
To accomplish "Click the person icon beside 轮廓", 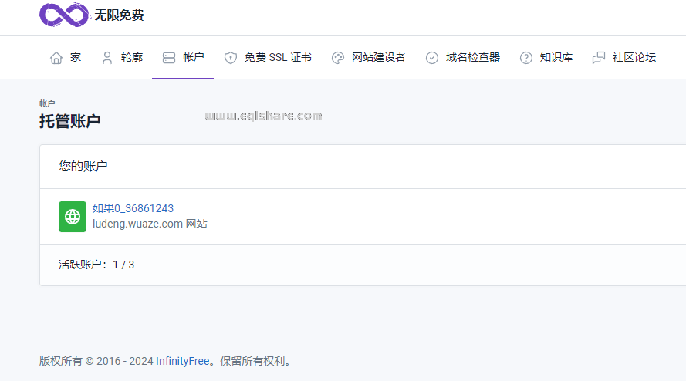I will click(x=107, y=58).
